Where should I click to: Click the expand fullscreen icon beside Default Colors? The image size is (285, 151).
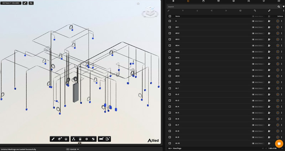[25, 3]
